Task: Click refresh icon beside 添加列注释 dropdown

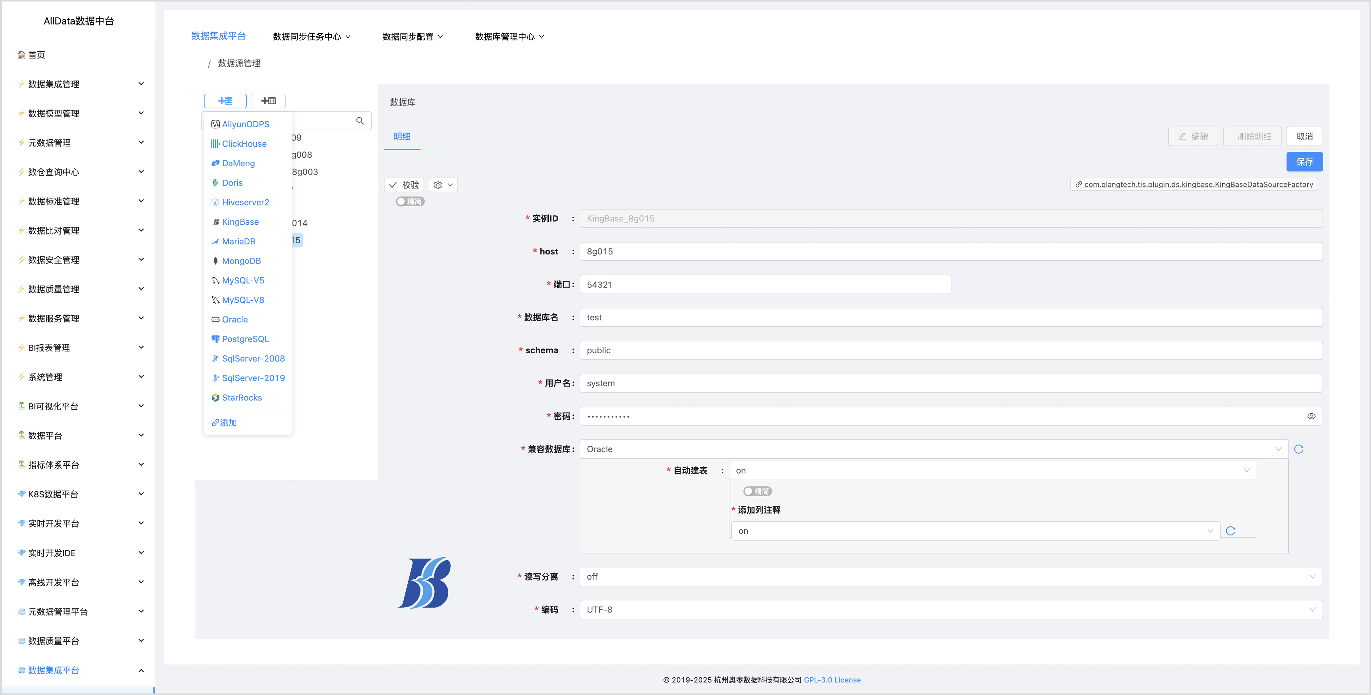Action: point(1230,531)
